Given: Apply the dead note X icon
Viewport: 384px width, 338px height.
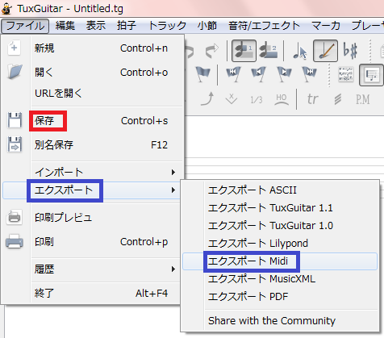Looking at the screenshot, I should click(x=232, y=98).
